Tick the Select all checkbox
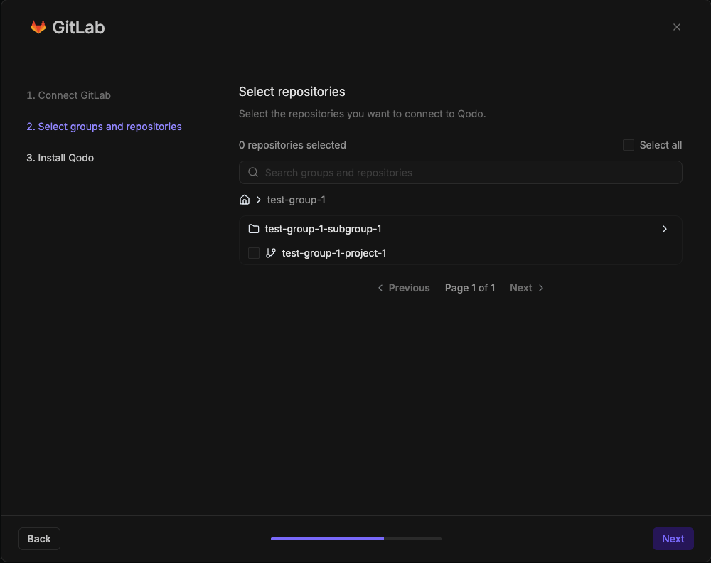 pos(628,145)
